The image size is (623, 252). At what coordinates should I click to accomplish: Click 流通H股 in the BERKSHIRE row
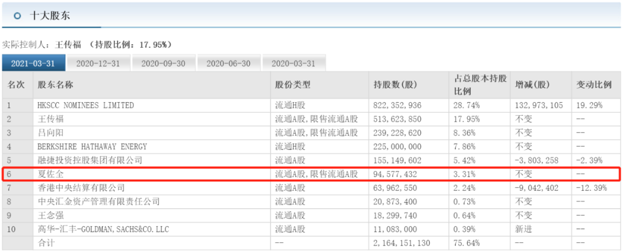[x=290, y=146]
